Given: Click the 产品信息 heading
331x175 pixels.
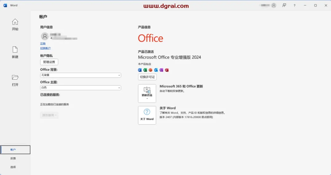Looking at the screenshot, I should click(x=144, y=27).
